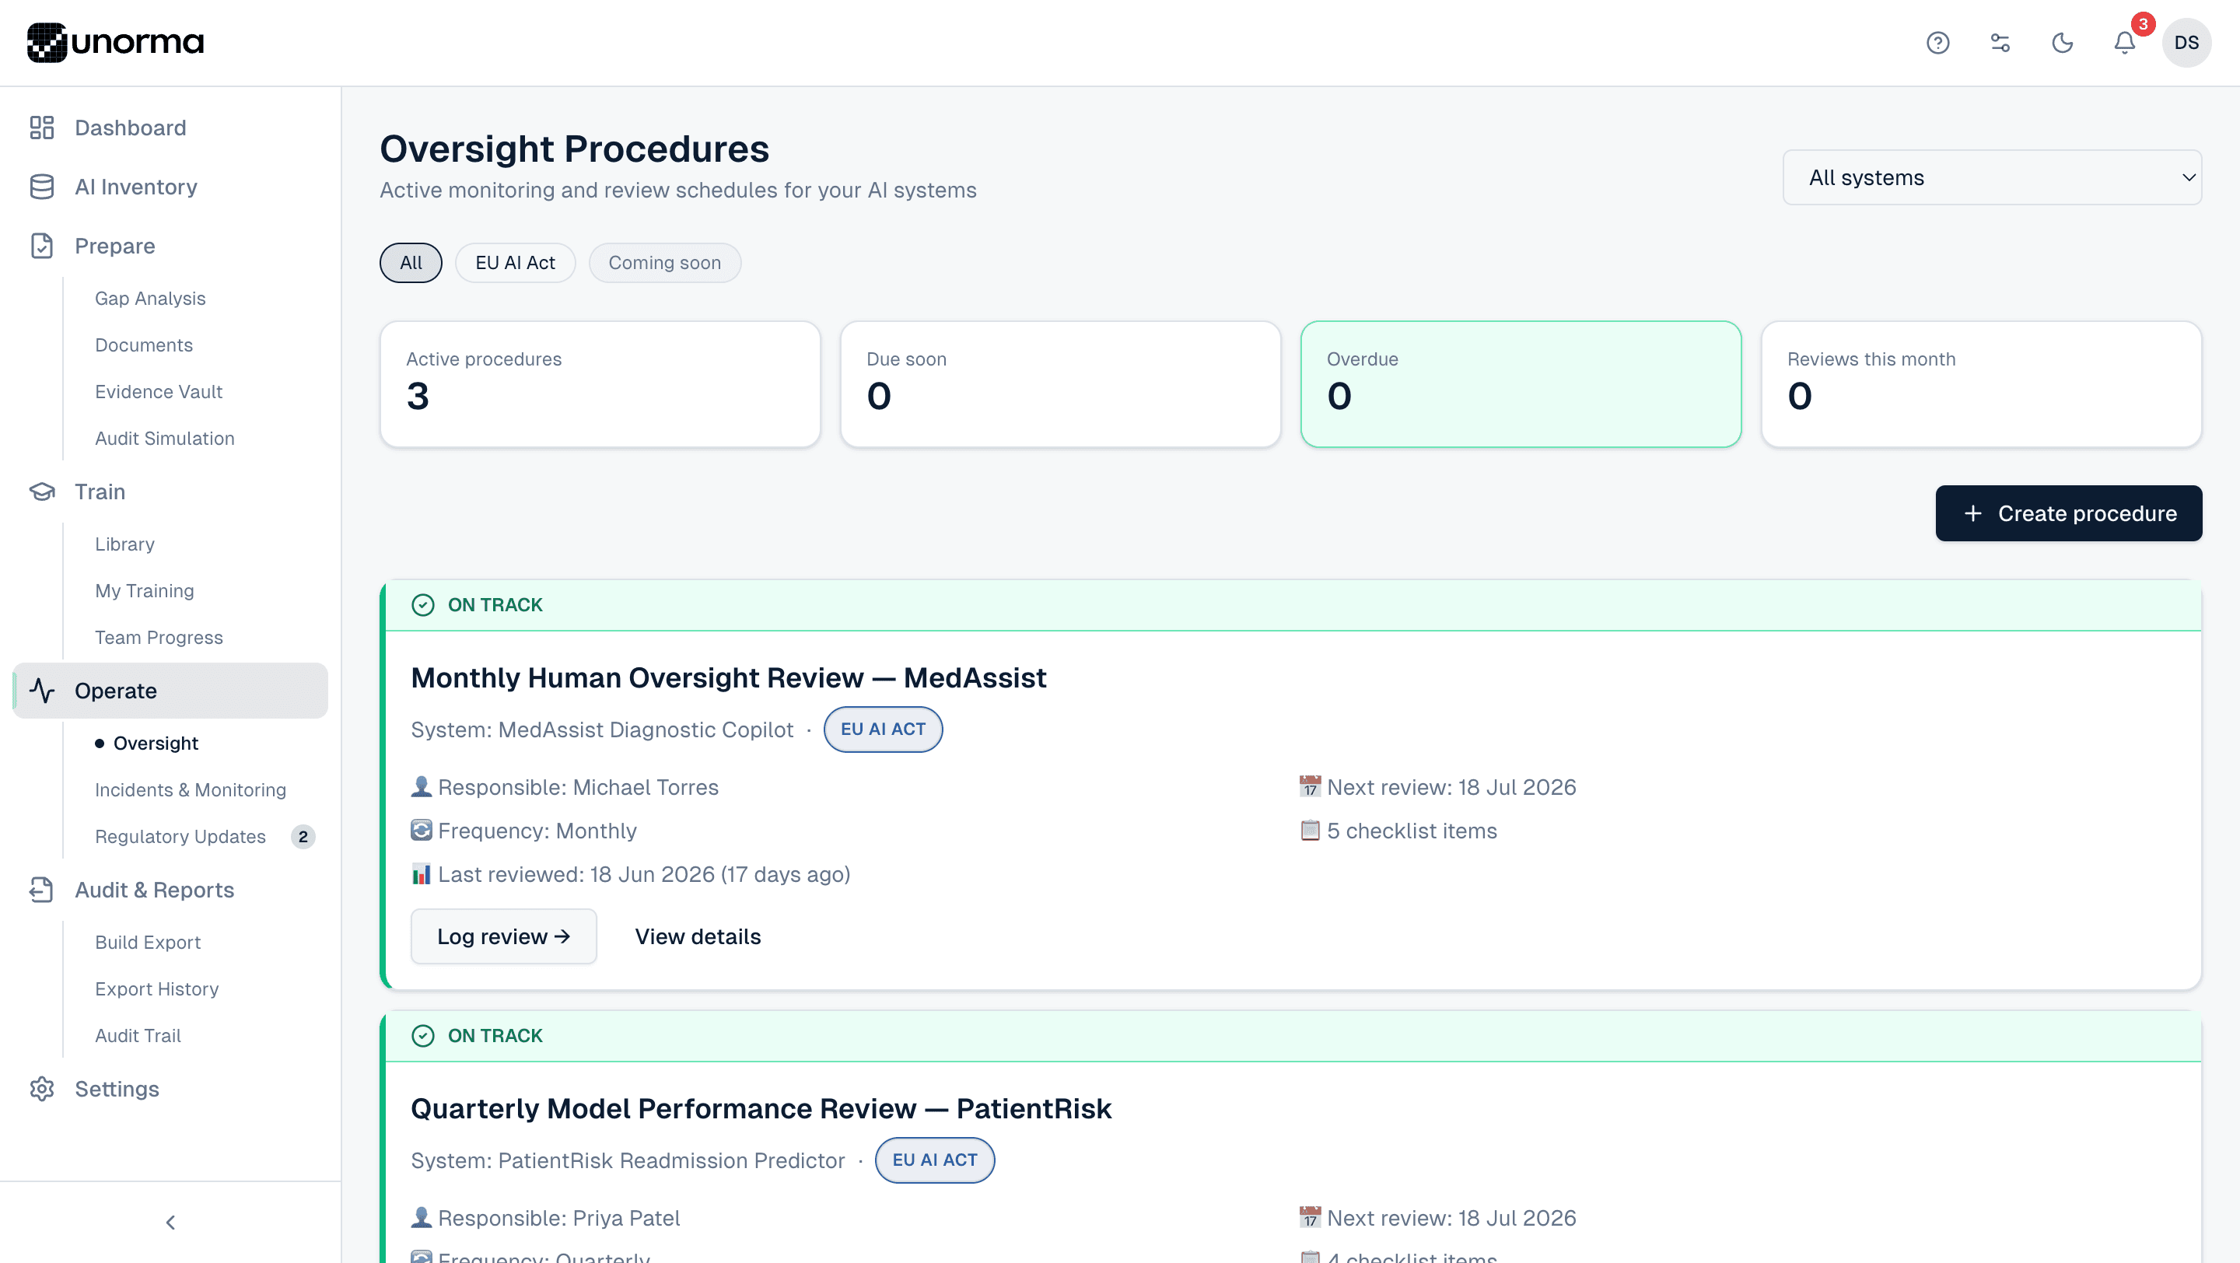
Task: Click clipboard icon beside 5 checklist items
Action: (1310, 830)
